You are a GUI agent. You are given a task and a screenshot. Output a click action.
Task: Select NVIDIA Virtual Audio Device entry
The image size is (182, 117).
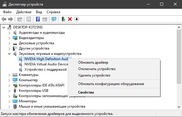[46, 64]
